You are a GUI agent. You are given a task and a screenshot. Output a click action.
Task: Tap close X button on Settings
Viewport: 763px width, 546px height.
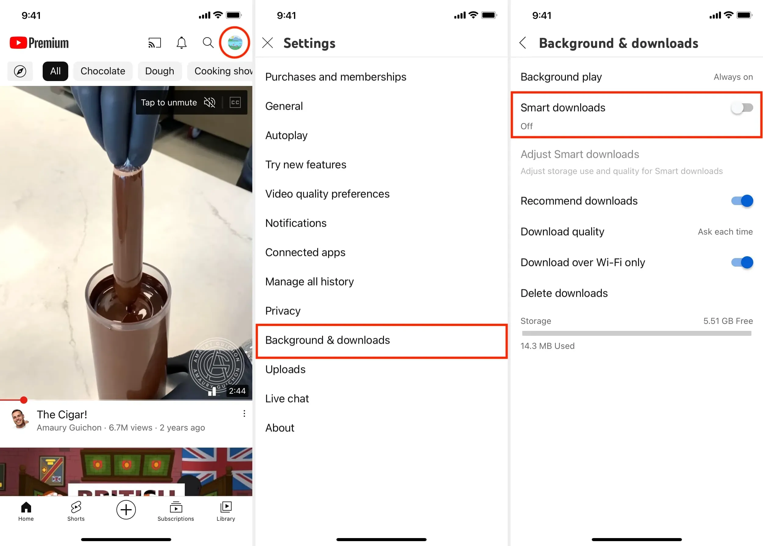click(x=269, y=43)
